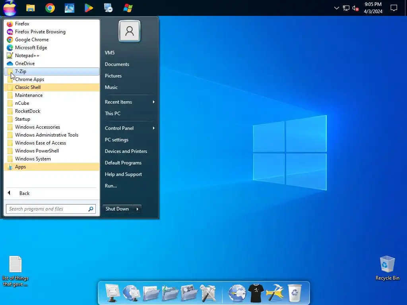The height and width of the screenshot is (305, 407).
Task: Expand the Recent Items submenu arrow
Action: pos(154,102)
